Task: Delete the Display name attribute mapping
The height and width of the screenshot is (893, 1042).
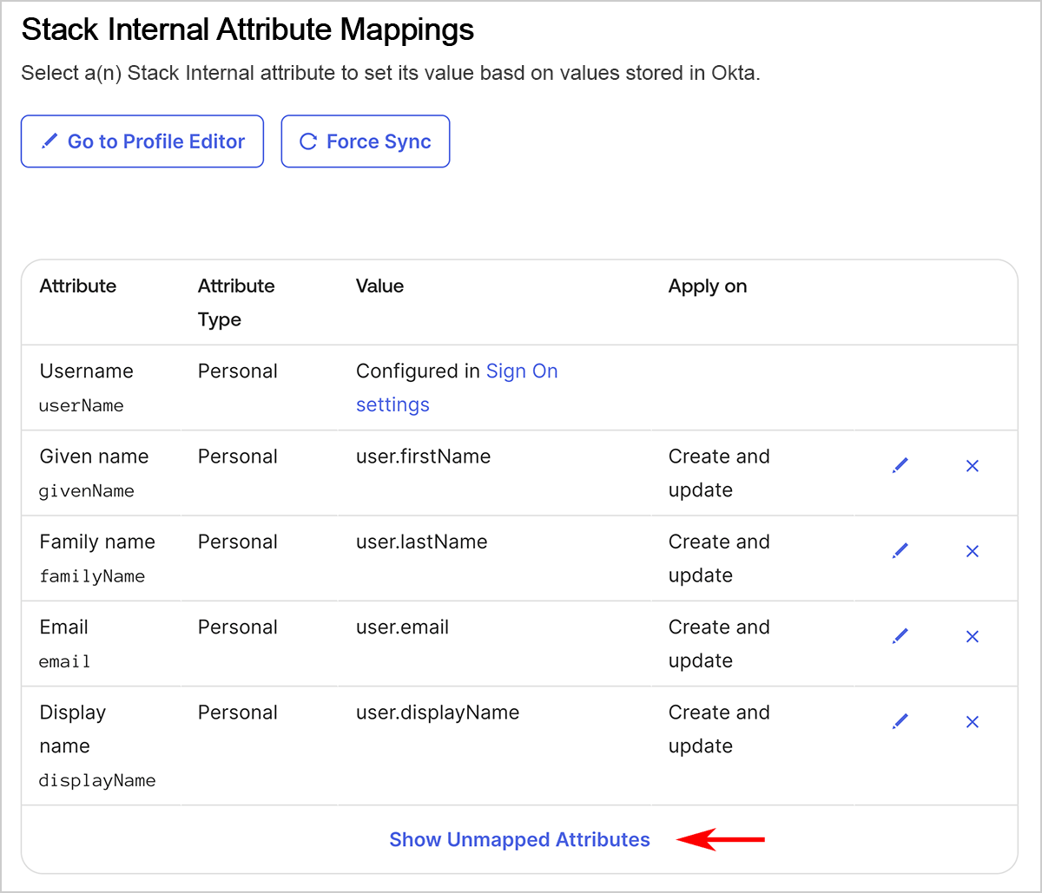Action: tap(973, 721)
